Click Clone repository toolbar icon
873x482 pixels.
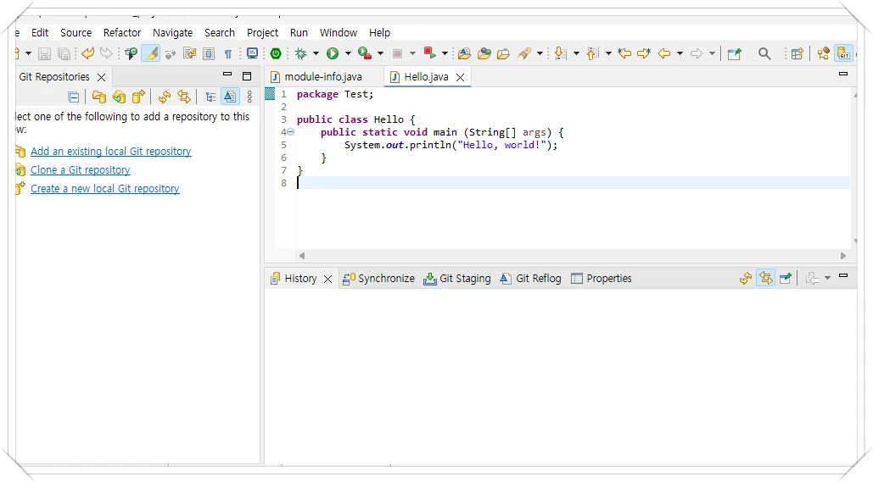click(119, 97)
